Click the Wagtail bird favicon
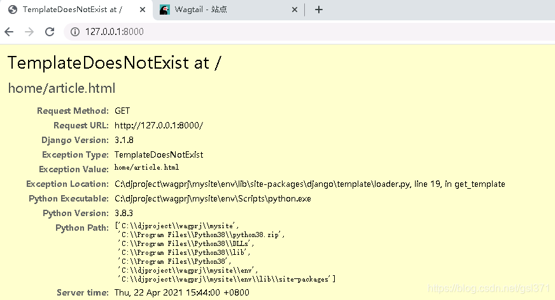The image size is (555, 300). [x=164, y=10]
